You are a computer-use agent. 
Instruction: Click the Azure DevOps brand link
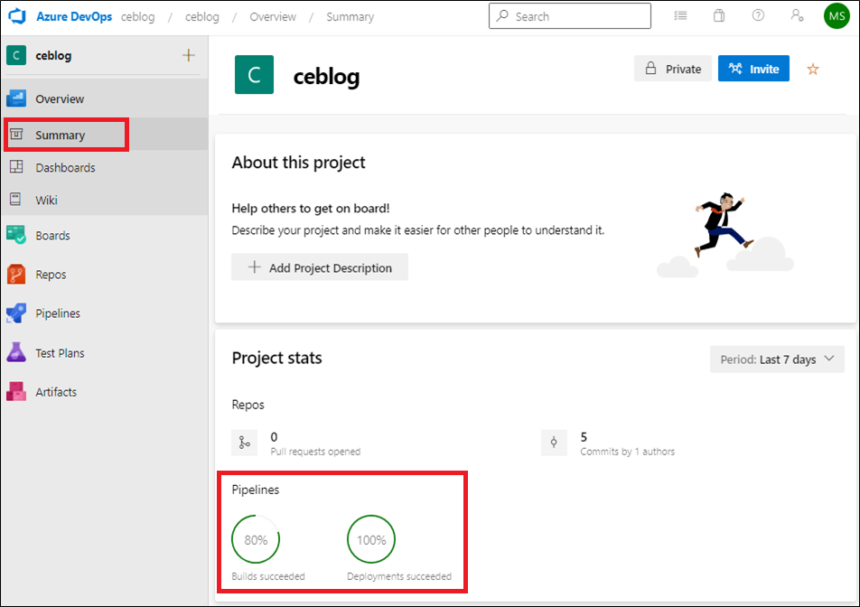tap(74, 16)
